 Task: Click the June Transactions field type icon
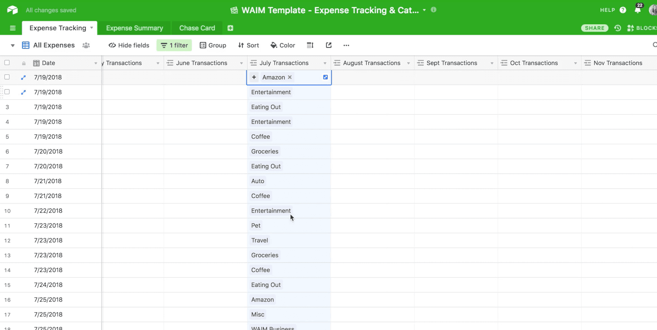170,63
